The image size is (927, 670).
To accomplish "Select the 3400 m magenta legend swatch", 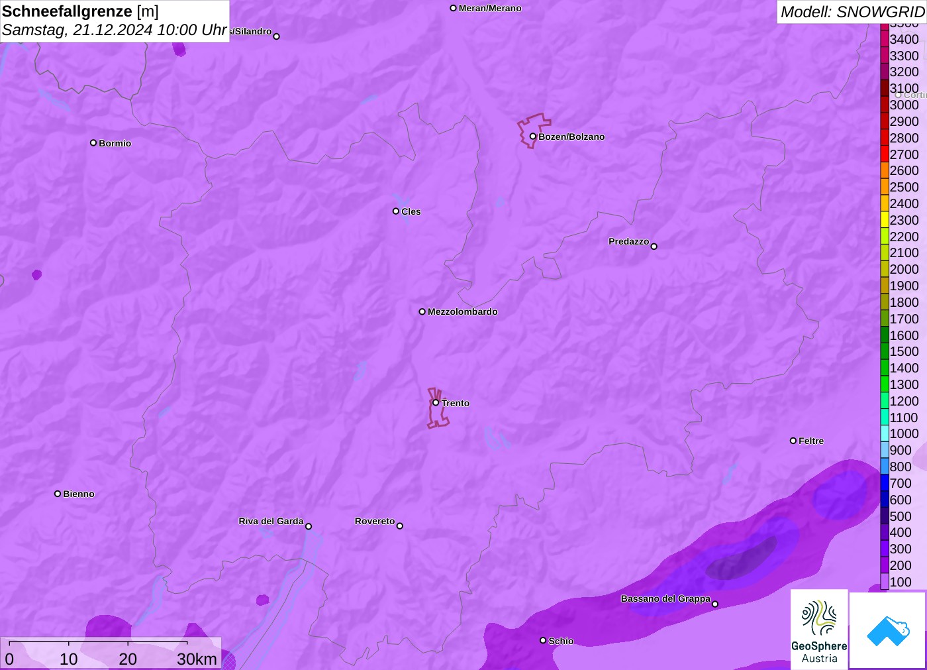I will tap(885, 39).
